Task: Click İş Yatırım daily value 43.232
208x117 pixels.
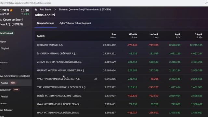Action: [133, 54]
